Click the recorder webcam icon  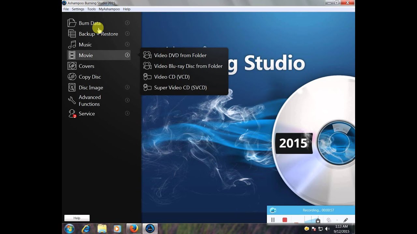(329, 220)
